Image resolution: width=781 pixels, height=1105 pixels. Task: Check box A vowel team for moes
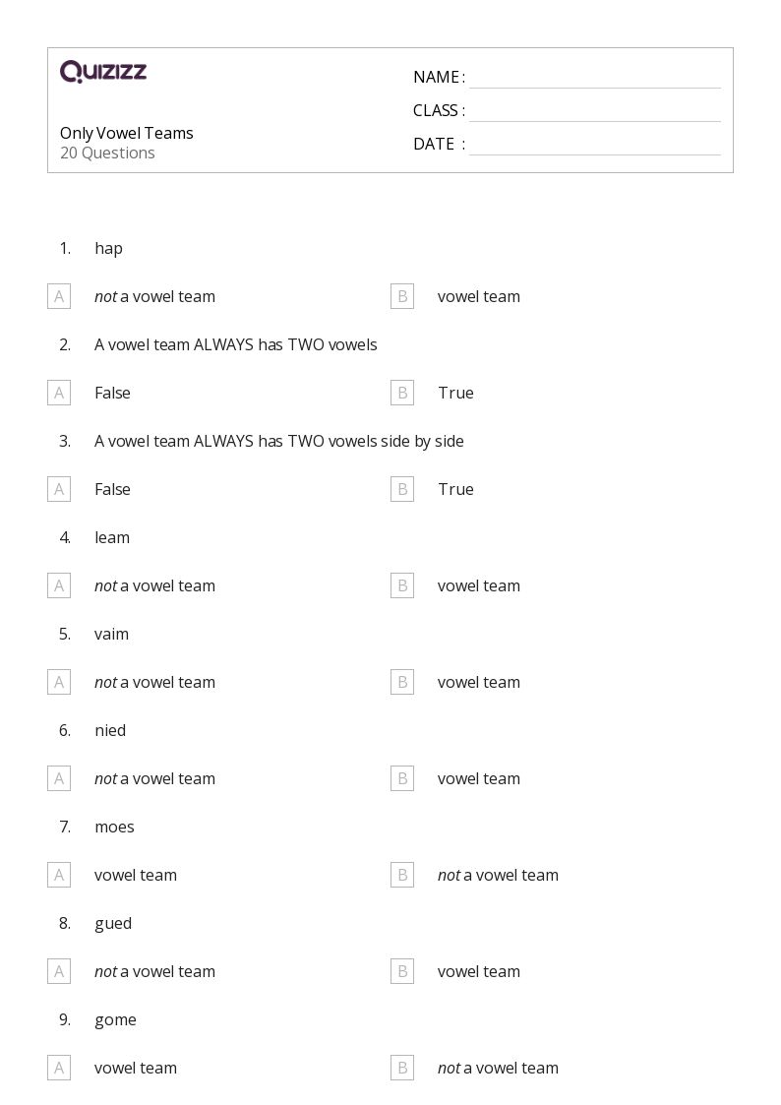(x=59, y=876)
